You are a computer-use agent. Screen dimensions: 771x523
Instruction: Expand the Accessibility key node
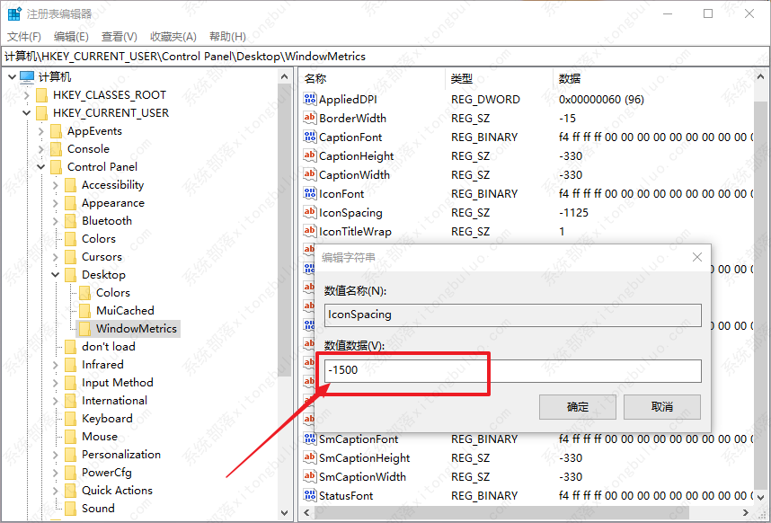(x=55, y=185)
